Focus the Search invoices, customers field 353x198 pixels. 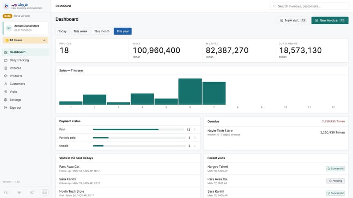[x=310, y=6]
